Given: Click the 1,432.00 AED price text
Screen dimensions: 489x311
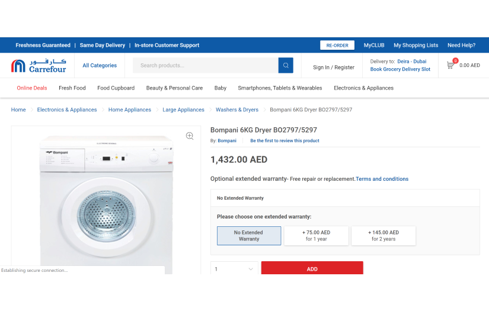Looking at the screenshot, I should click(x=239, y=159).
